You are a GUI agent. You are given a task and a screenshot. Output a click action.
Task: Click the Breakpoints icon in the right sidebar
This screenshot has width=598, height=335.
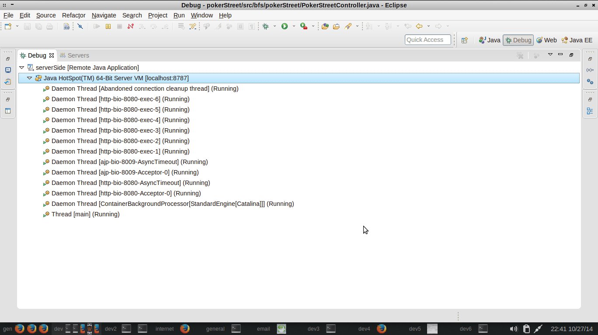pyautogui.click(x=590, y=82)
